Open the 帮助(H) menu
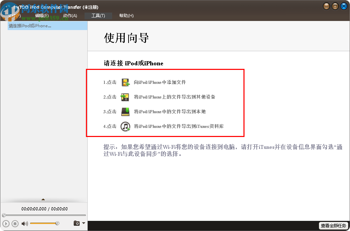Viewport: 350px width, 231px height. click(x=126, y=15)
